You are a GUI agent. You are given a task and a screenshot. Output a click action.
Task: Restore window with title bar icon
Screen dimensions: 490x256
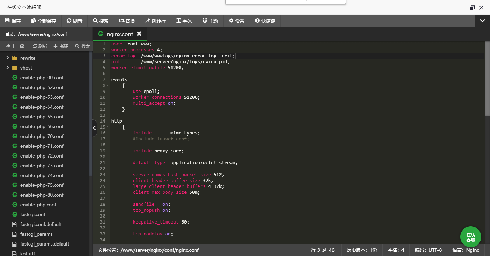coord(472,7)
